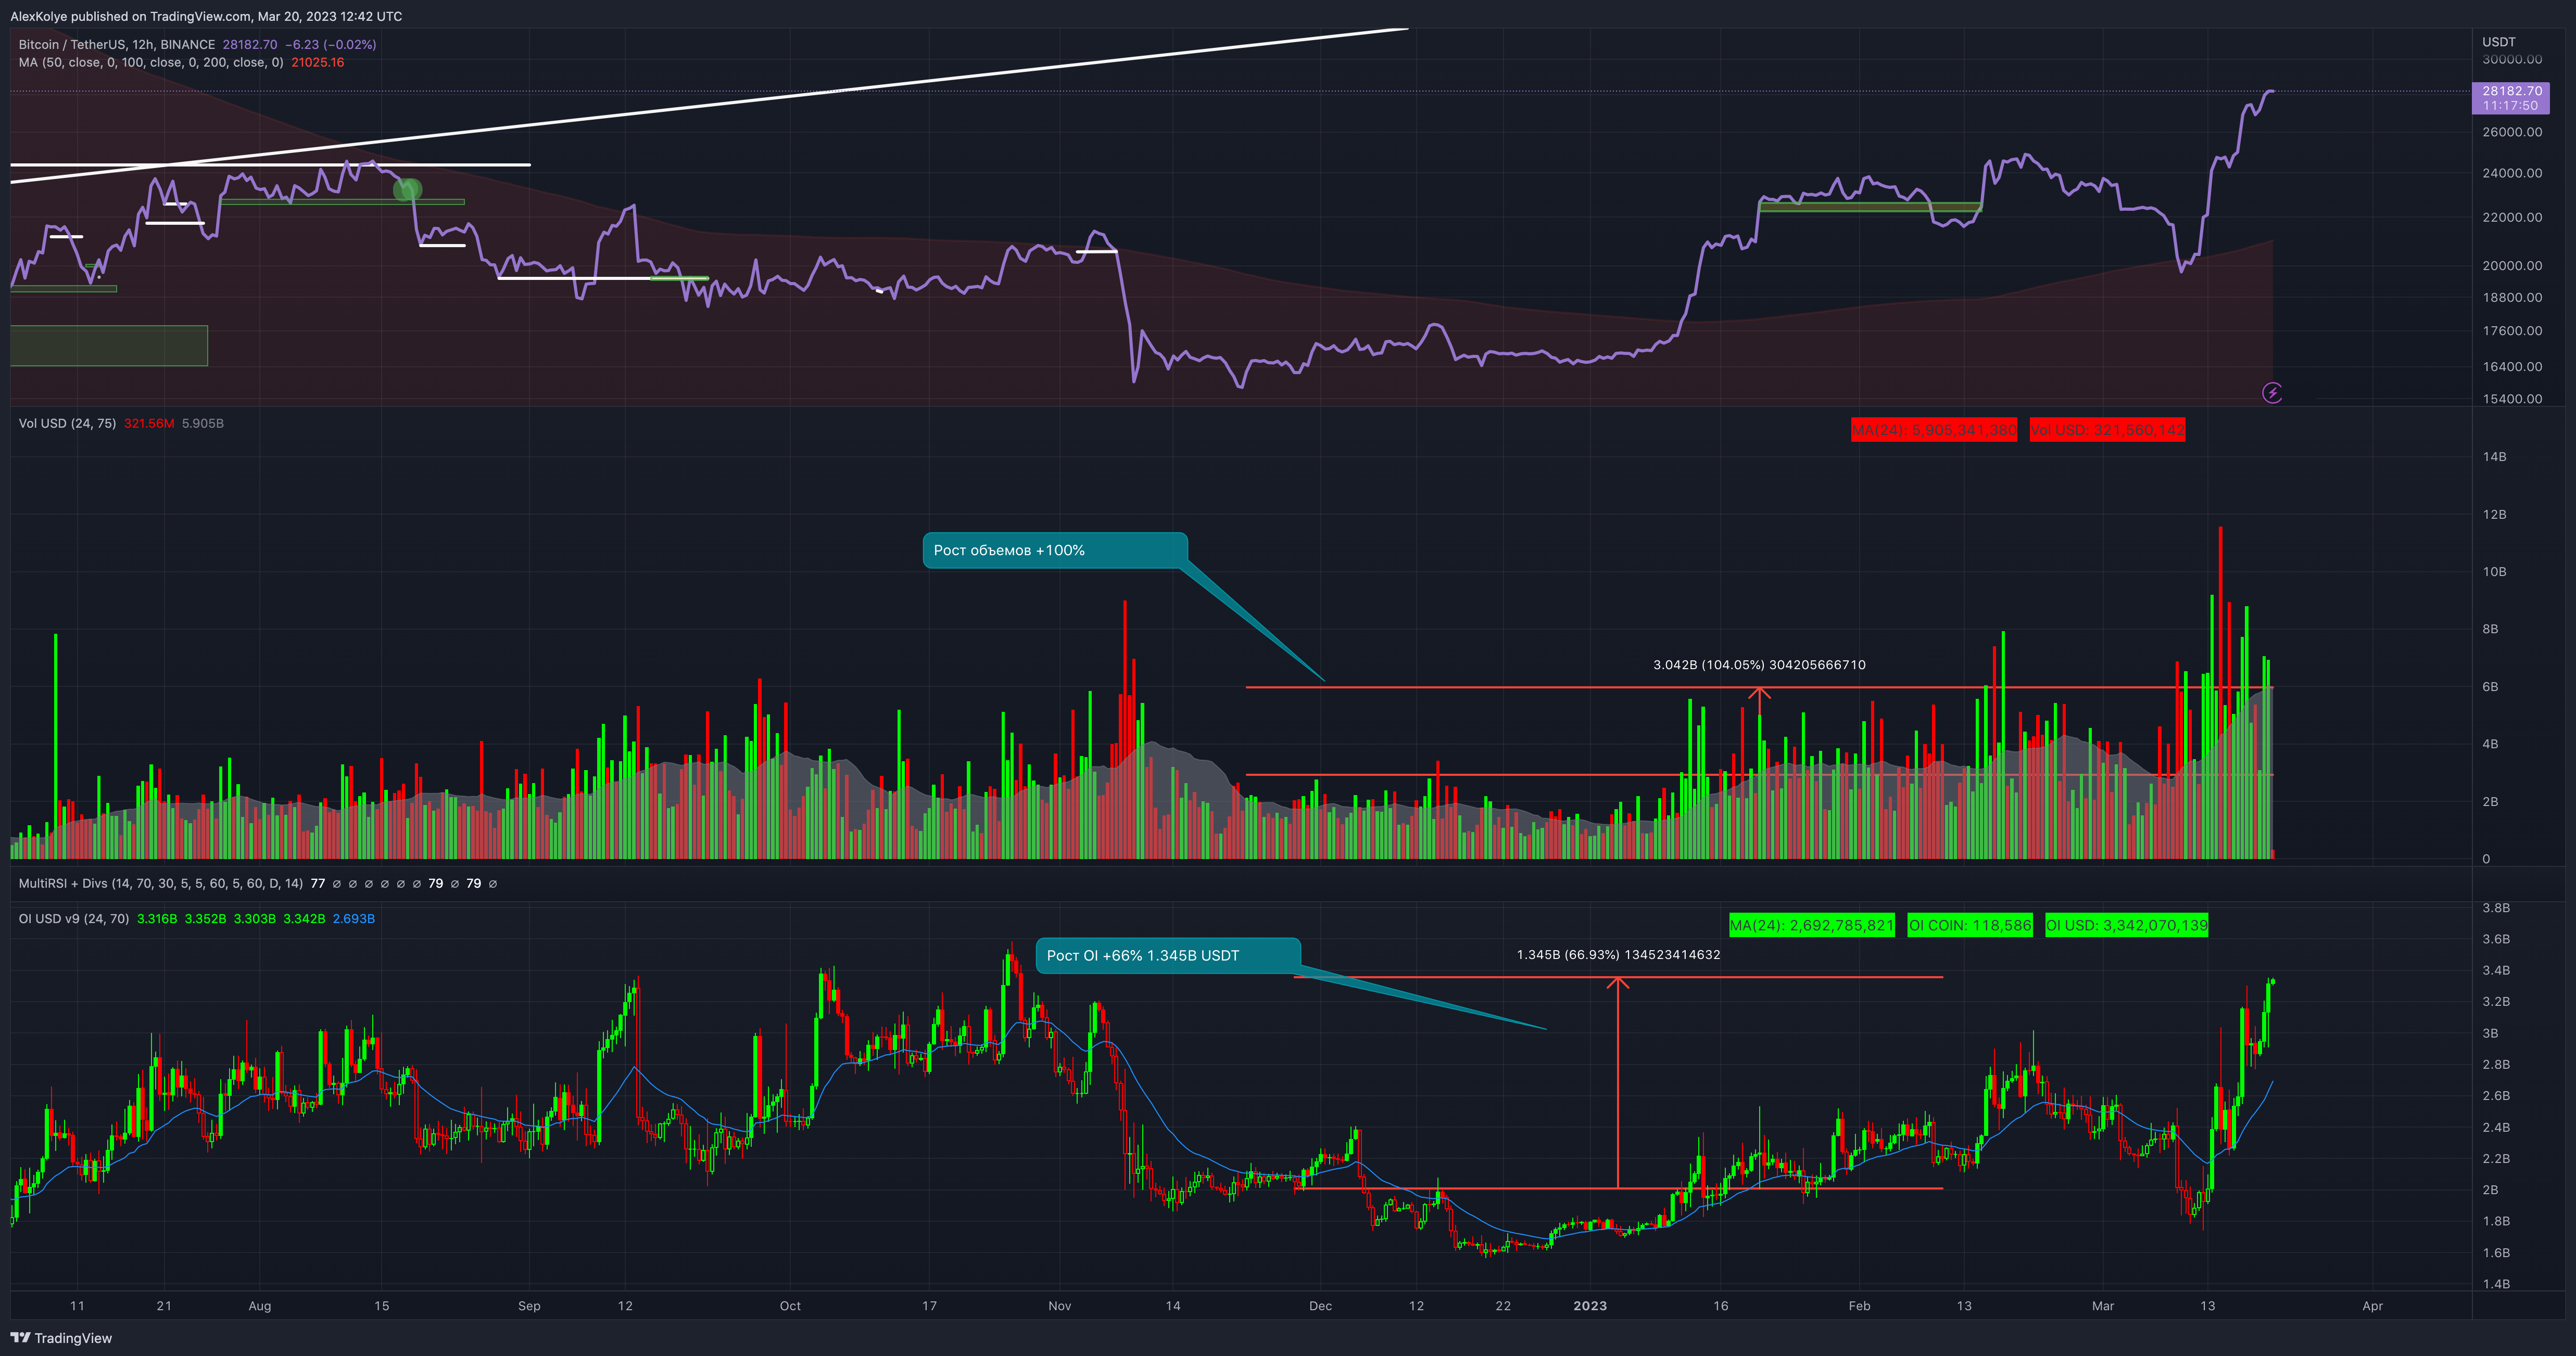
Task: Open the 'MA (50, close, 0, 100...)' indicator legend
Action: point(150,62)
